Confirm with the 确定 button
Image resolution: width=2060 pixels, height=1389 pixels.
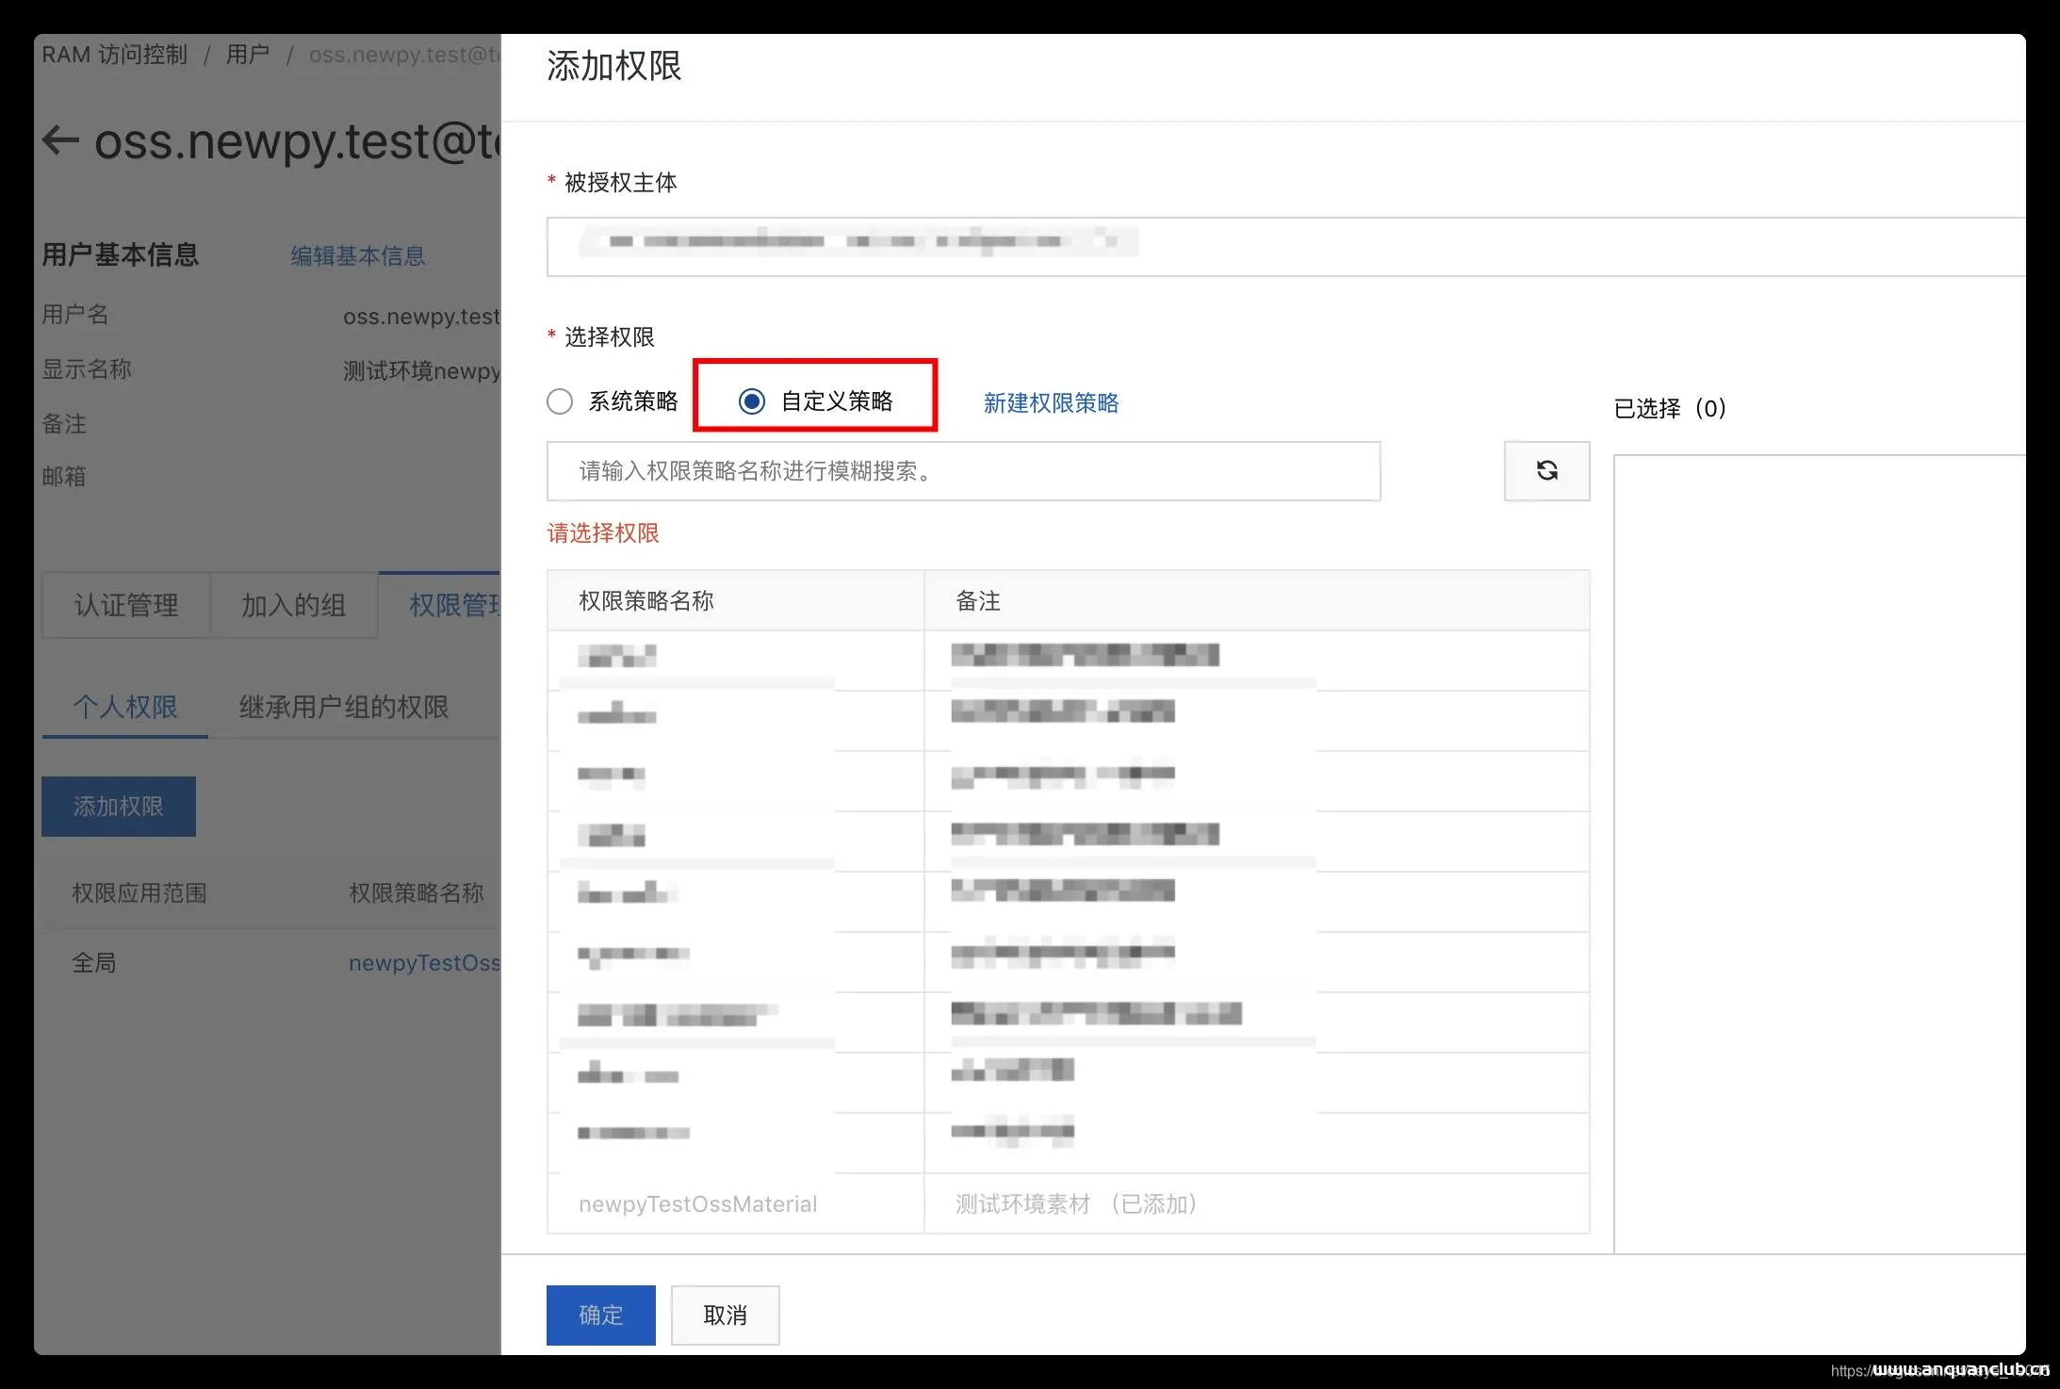[599, 1315]
